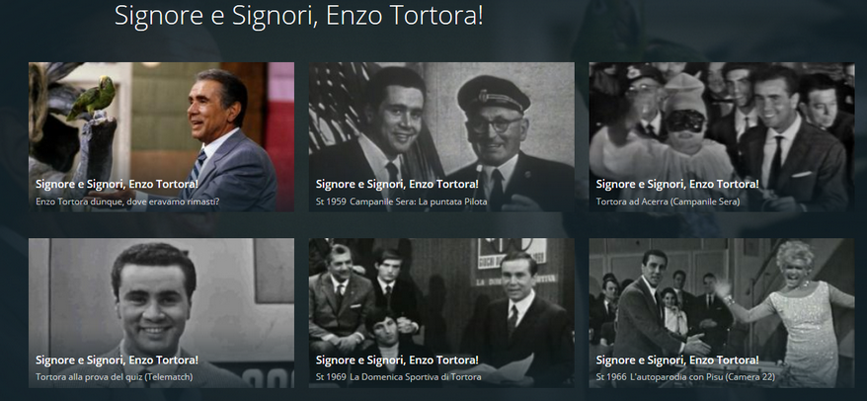The width and height of the screenshot is (867, 401).
Task: Open thumbnail with blonde woman in sequined dress
Action: click(x=722, y=313)
